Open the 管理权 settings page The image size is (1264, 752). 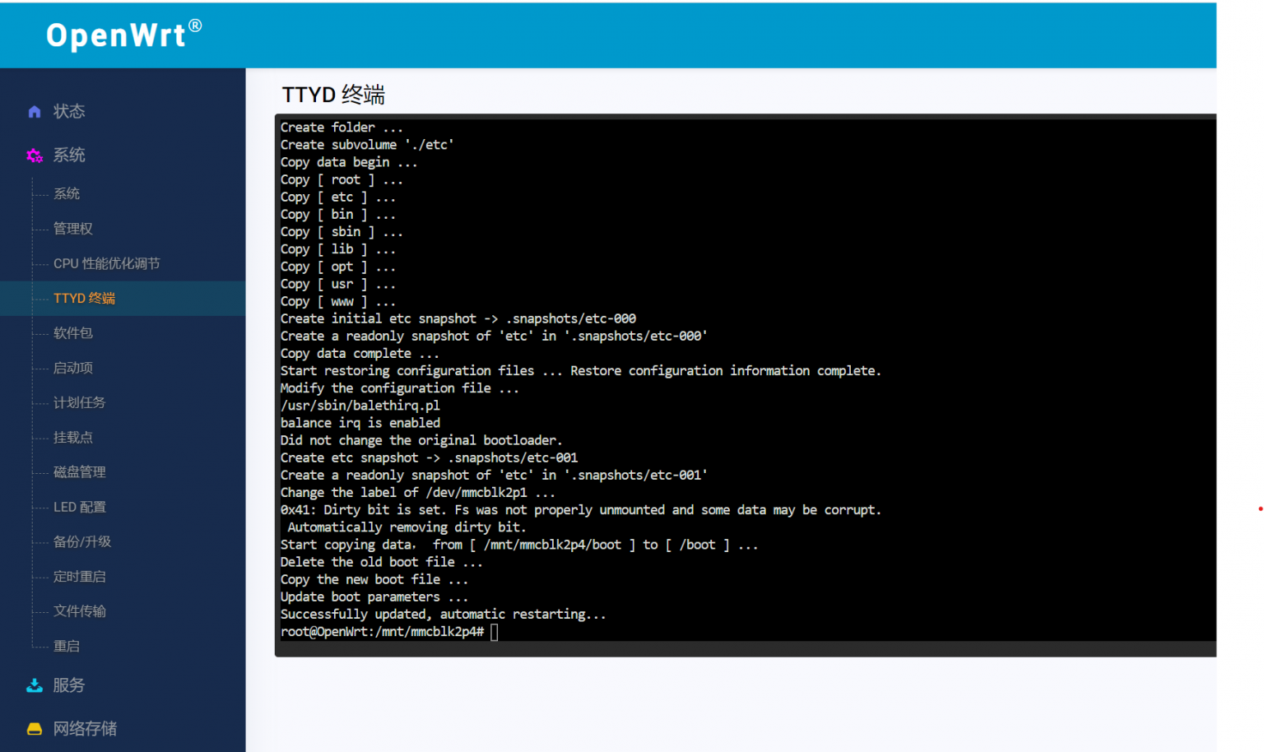click(73, 229)
